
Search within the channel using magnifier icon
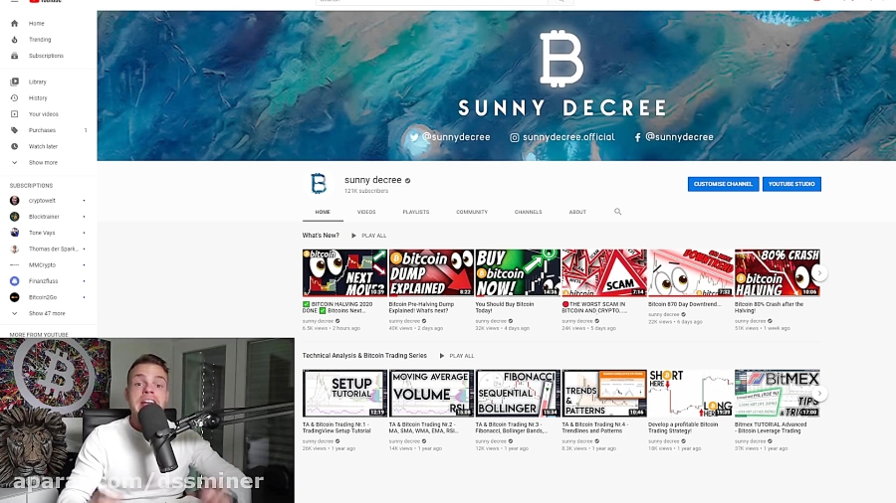pyautogui.click(x=617, y=212)
